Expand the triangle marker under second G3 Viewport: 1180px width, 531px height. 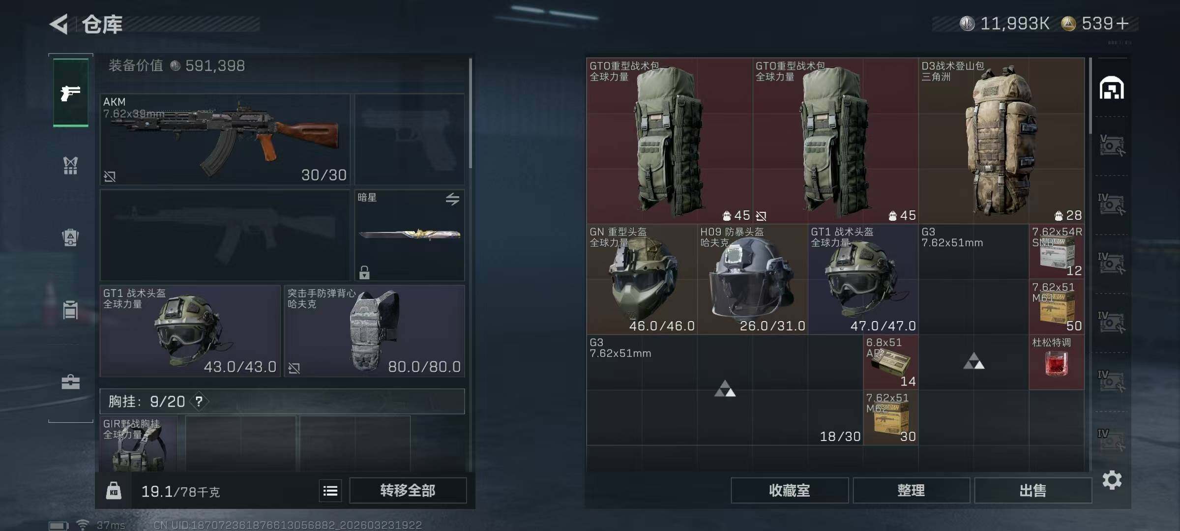pyautogui.click(x=725, y=388)
